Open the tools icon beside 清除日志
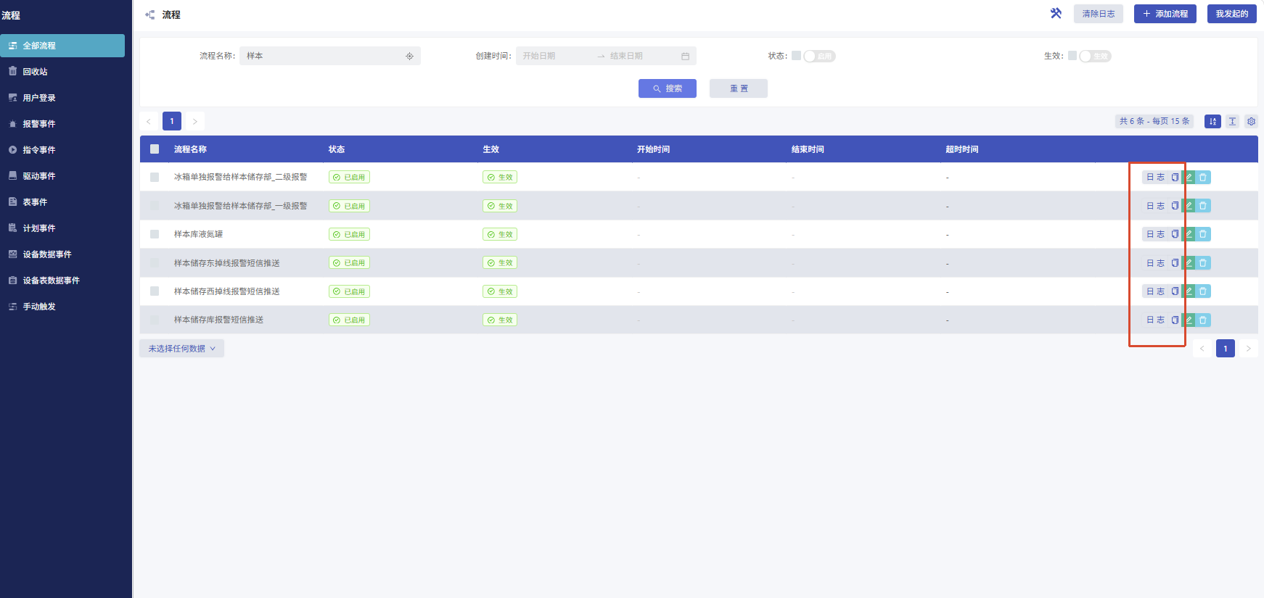Viewport: 1264px width, 598px height. [x=1056, y=13]
